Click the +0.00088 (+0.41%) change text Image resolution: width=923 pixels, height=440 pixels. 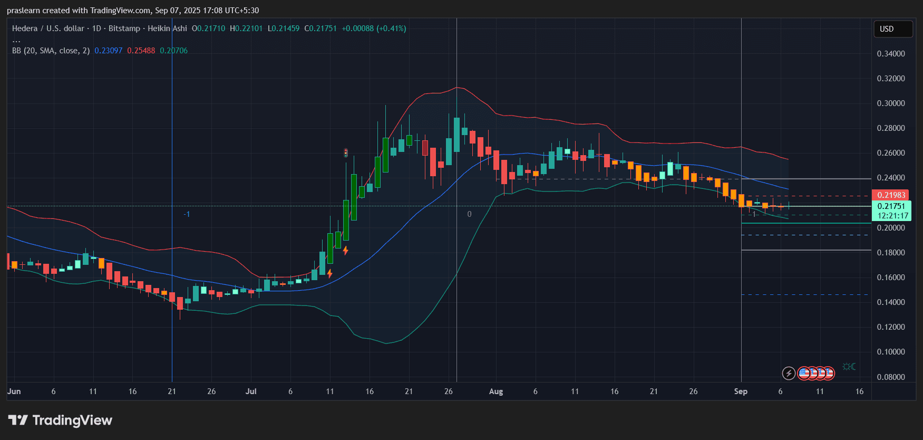click(x=374, y=28)
